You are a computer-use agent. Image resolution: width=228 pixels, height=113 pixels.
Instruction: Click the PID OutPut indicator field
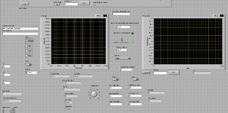pos(155,101)
